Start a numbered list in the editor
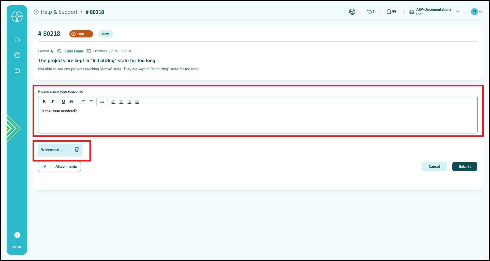Image resolution: width=490 pixels, height=261 pixels. (83, 102)
